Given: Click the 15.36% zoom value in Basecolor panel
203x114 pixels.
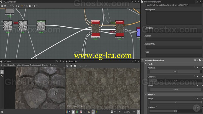Looking at the screenshot, I should (127, 112).
